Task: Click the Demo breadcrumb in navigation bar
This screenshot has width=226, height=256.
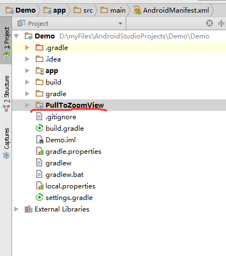Action: [x=20, y=10]
